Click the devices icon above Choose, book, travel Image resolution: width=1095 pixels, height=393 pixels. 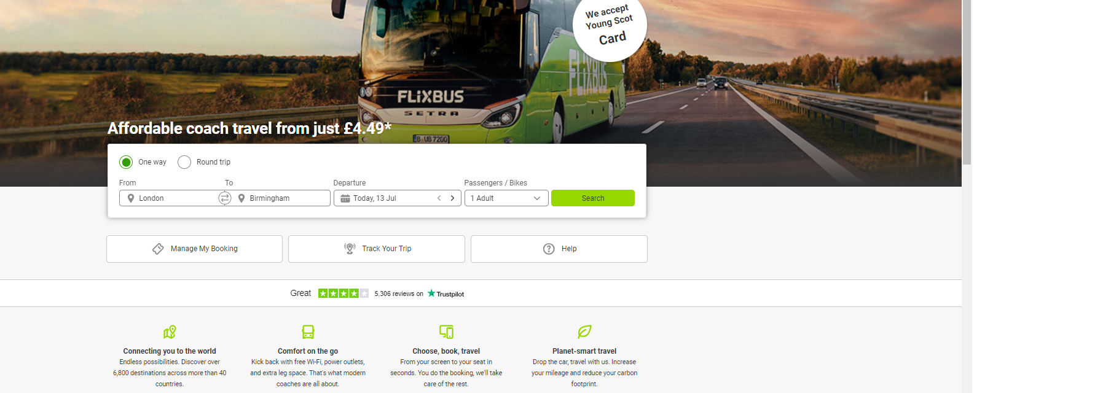click(446, 332)
